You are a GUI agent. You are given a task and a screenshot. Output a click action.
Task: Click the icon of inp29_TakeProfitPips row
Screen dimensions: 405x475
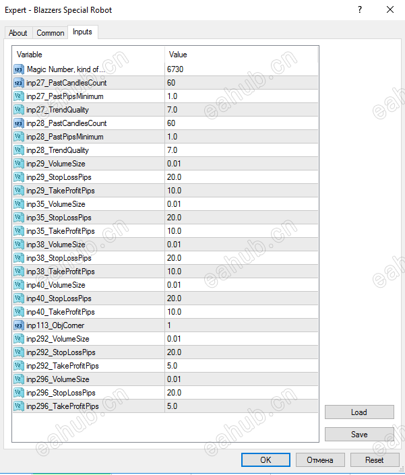click(18, 191)
